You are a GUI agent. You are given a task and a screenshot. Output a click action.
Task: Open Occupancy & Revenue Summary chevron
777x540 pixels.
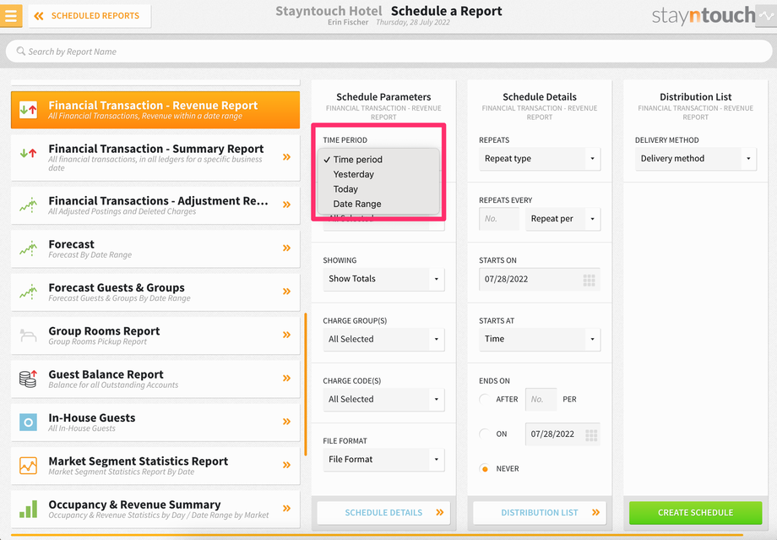point(286,508)
